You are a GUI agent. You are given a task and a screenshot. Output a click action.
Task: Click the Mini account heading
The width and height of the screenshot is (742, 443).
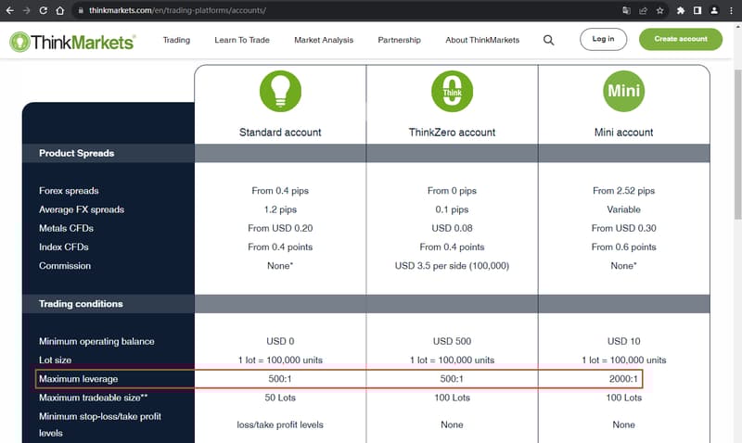point(623,133)
